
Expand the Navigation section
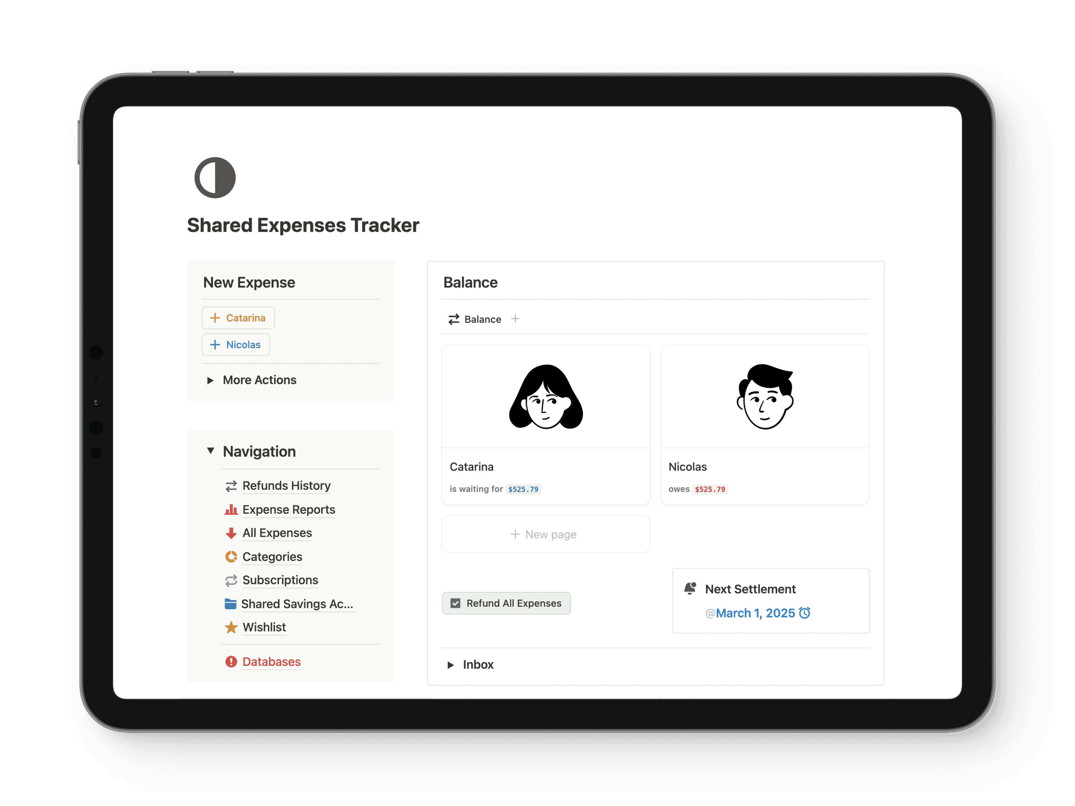210,451
